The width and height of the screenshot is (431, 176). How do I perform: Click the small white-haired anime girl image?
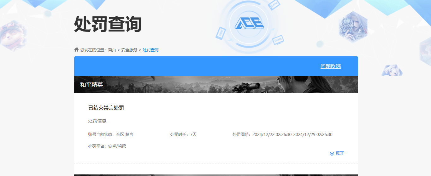[392, 70]
